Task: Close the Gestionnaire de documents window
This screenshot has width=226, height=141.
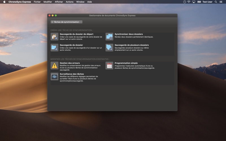Action: pos(49,16)
